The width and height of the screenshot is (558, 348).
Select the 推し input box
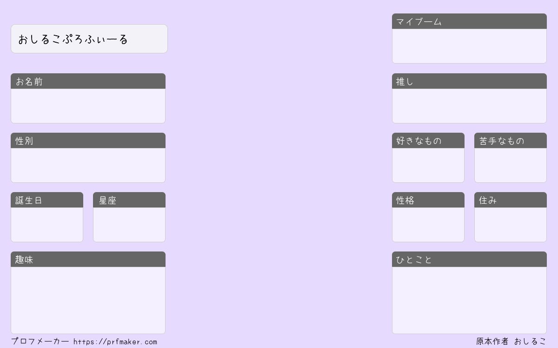(469, 106)
